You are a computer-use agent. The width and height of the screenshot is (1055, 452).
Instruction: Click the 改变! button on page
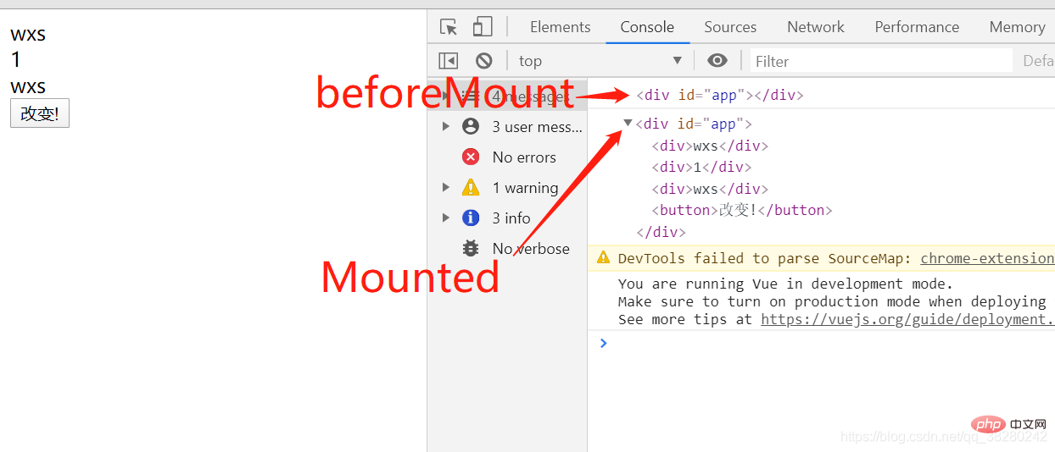[39, 113]
